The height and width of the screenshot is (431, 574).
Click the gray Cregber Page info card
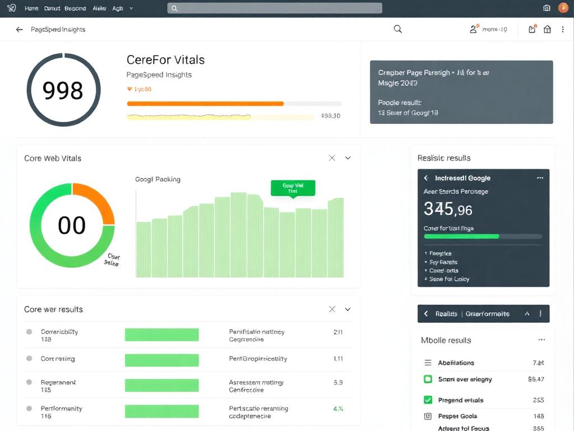tap(461, 92)
